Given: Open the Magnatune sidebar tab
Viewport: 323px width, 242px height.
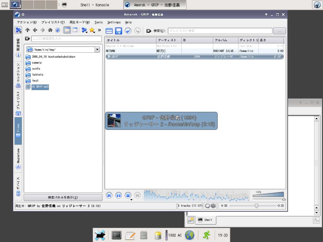Looking at the screenshot, I should (x=18, y=159).
